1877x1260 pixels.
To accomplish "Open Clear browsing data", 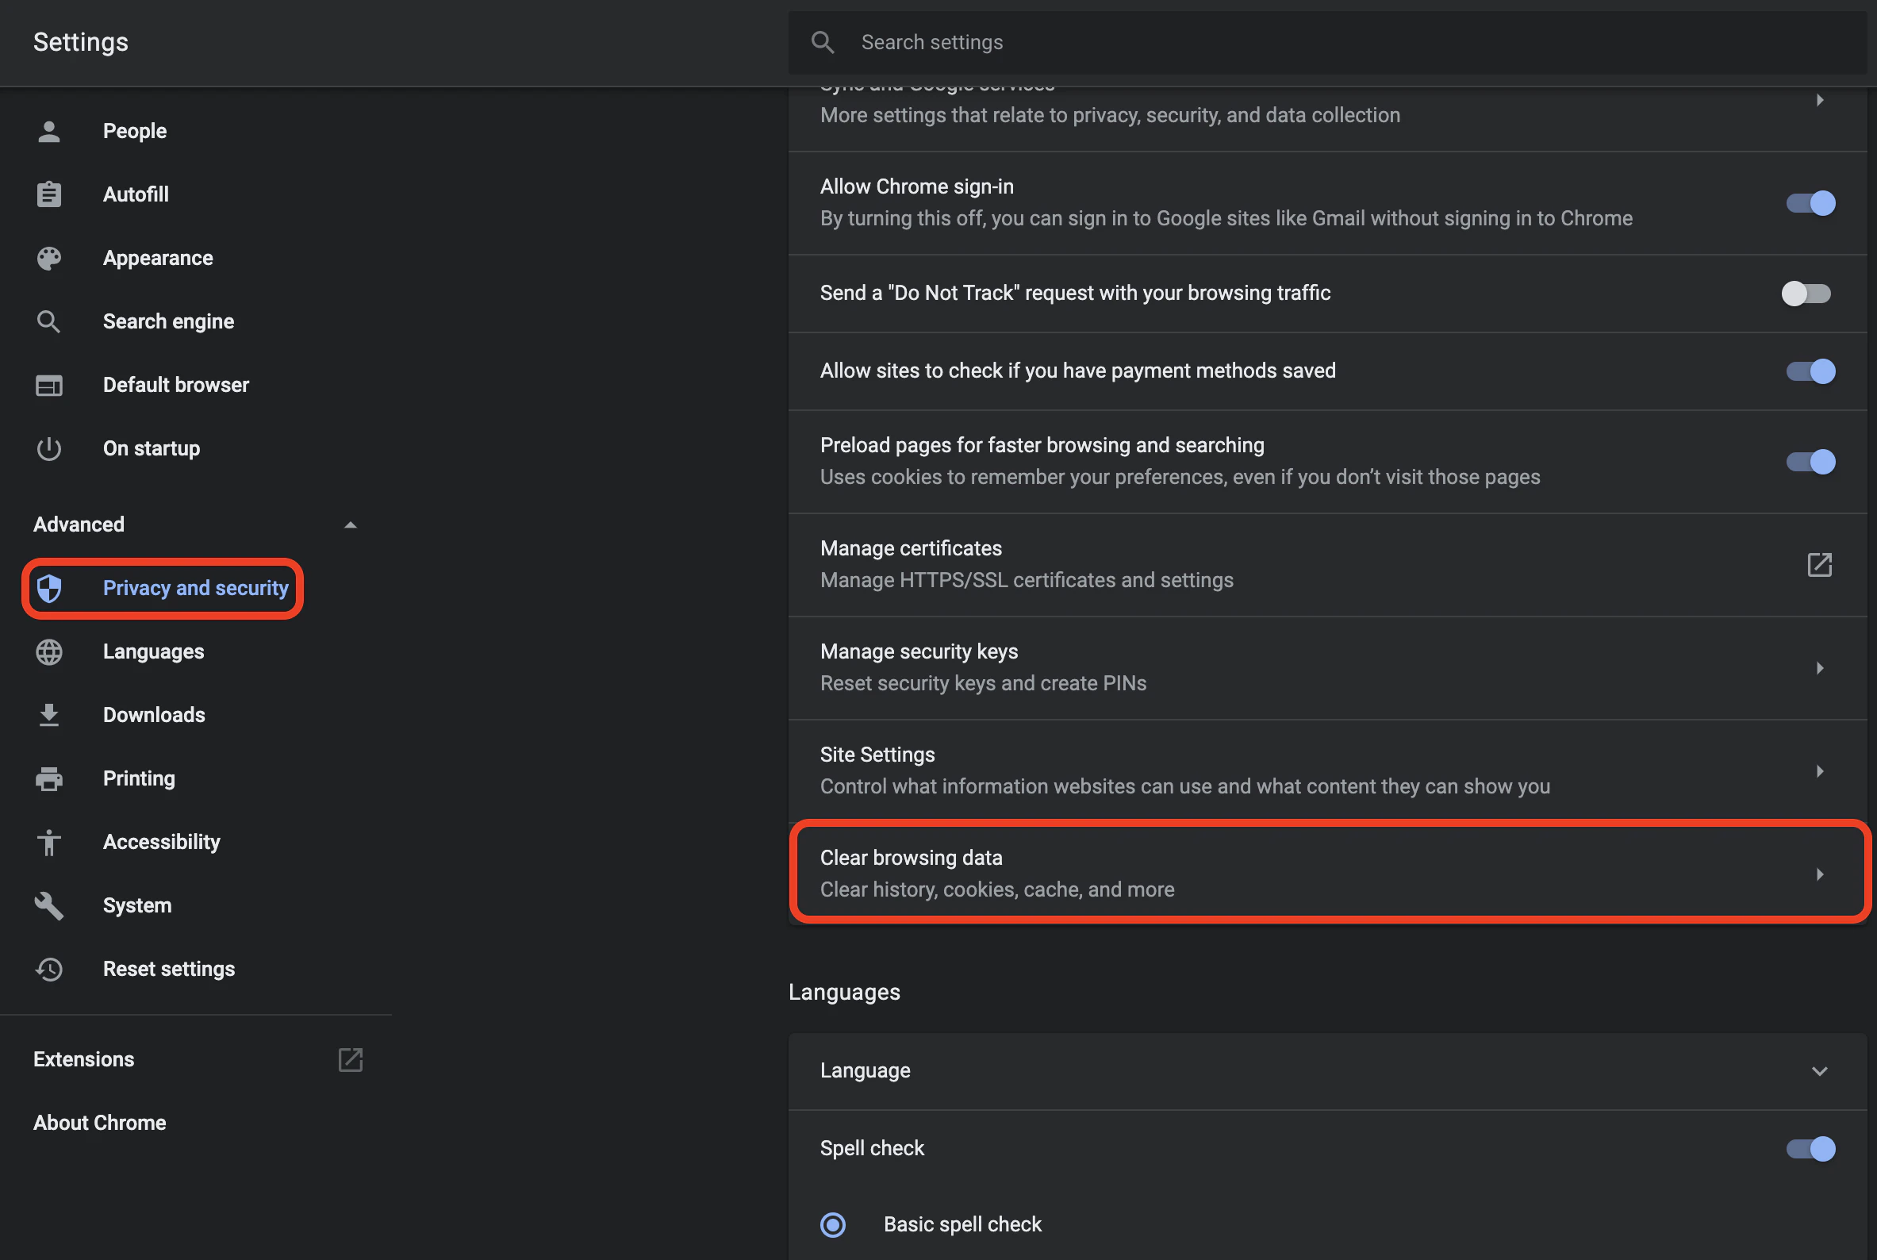I will 1329,874.
